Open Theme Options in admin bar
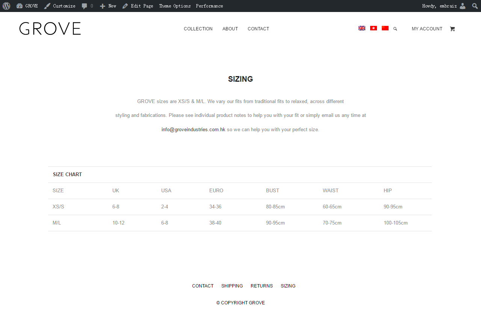Viewport: 481px width, 313px height. click(x=175, y=6)
